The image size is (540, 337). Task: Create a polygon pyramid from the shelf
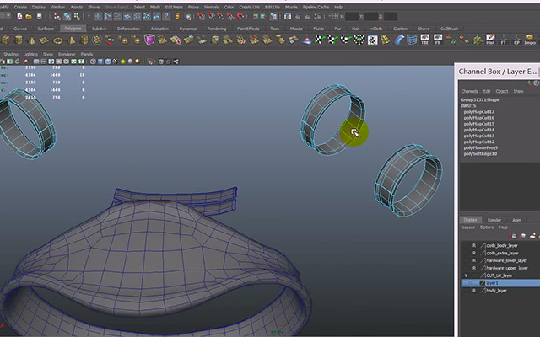[x=71, y=40]
